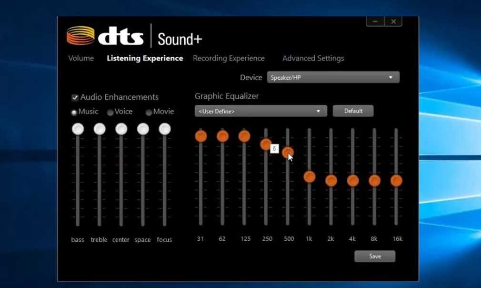This screenshot has height=288, width=481.
Task: Click the space slider knob
Action: pos(143,129)
